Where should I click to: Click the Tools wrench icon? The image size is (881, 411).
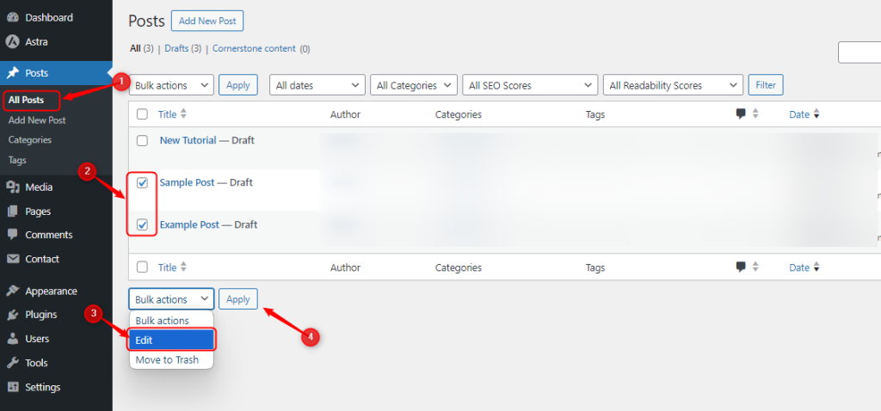[12, 363]
